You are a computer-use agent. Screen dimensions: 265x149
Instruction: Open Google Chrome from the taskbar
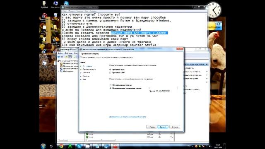[61, 146]
